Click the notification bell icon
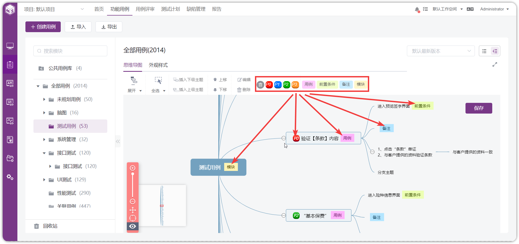 pos(417,9)
